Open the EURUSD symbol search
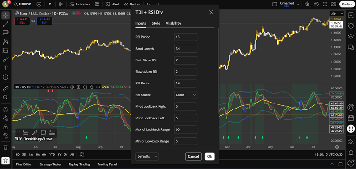356x169 pixels. [x=22, y=4]
